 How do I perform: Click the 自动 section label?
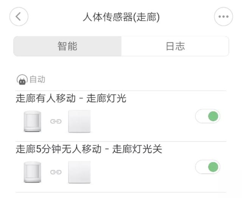[37, 80]
